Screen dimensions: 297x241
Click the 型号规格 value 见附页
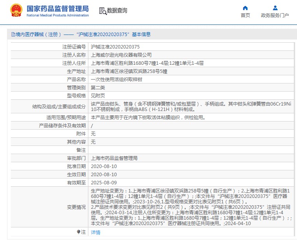98,95
